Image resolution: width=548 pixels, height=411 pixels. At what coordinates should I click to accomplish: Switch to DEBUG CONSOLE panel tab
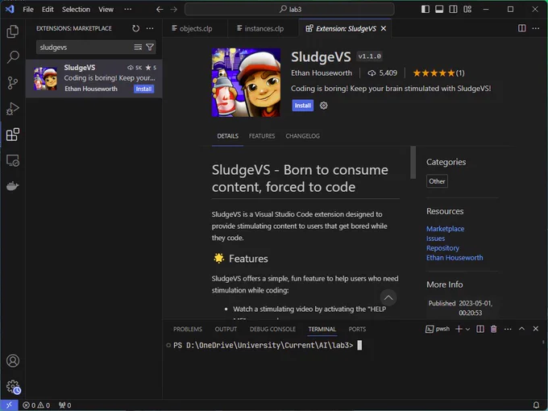point(272,330)
